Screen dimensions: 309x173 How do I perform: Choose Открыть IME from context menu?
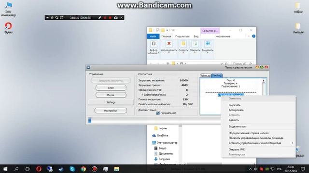tap(237, 149)
